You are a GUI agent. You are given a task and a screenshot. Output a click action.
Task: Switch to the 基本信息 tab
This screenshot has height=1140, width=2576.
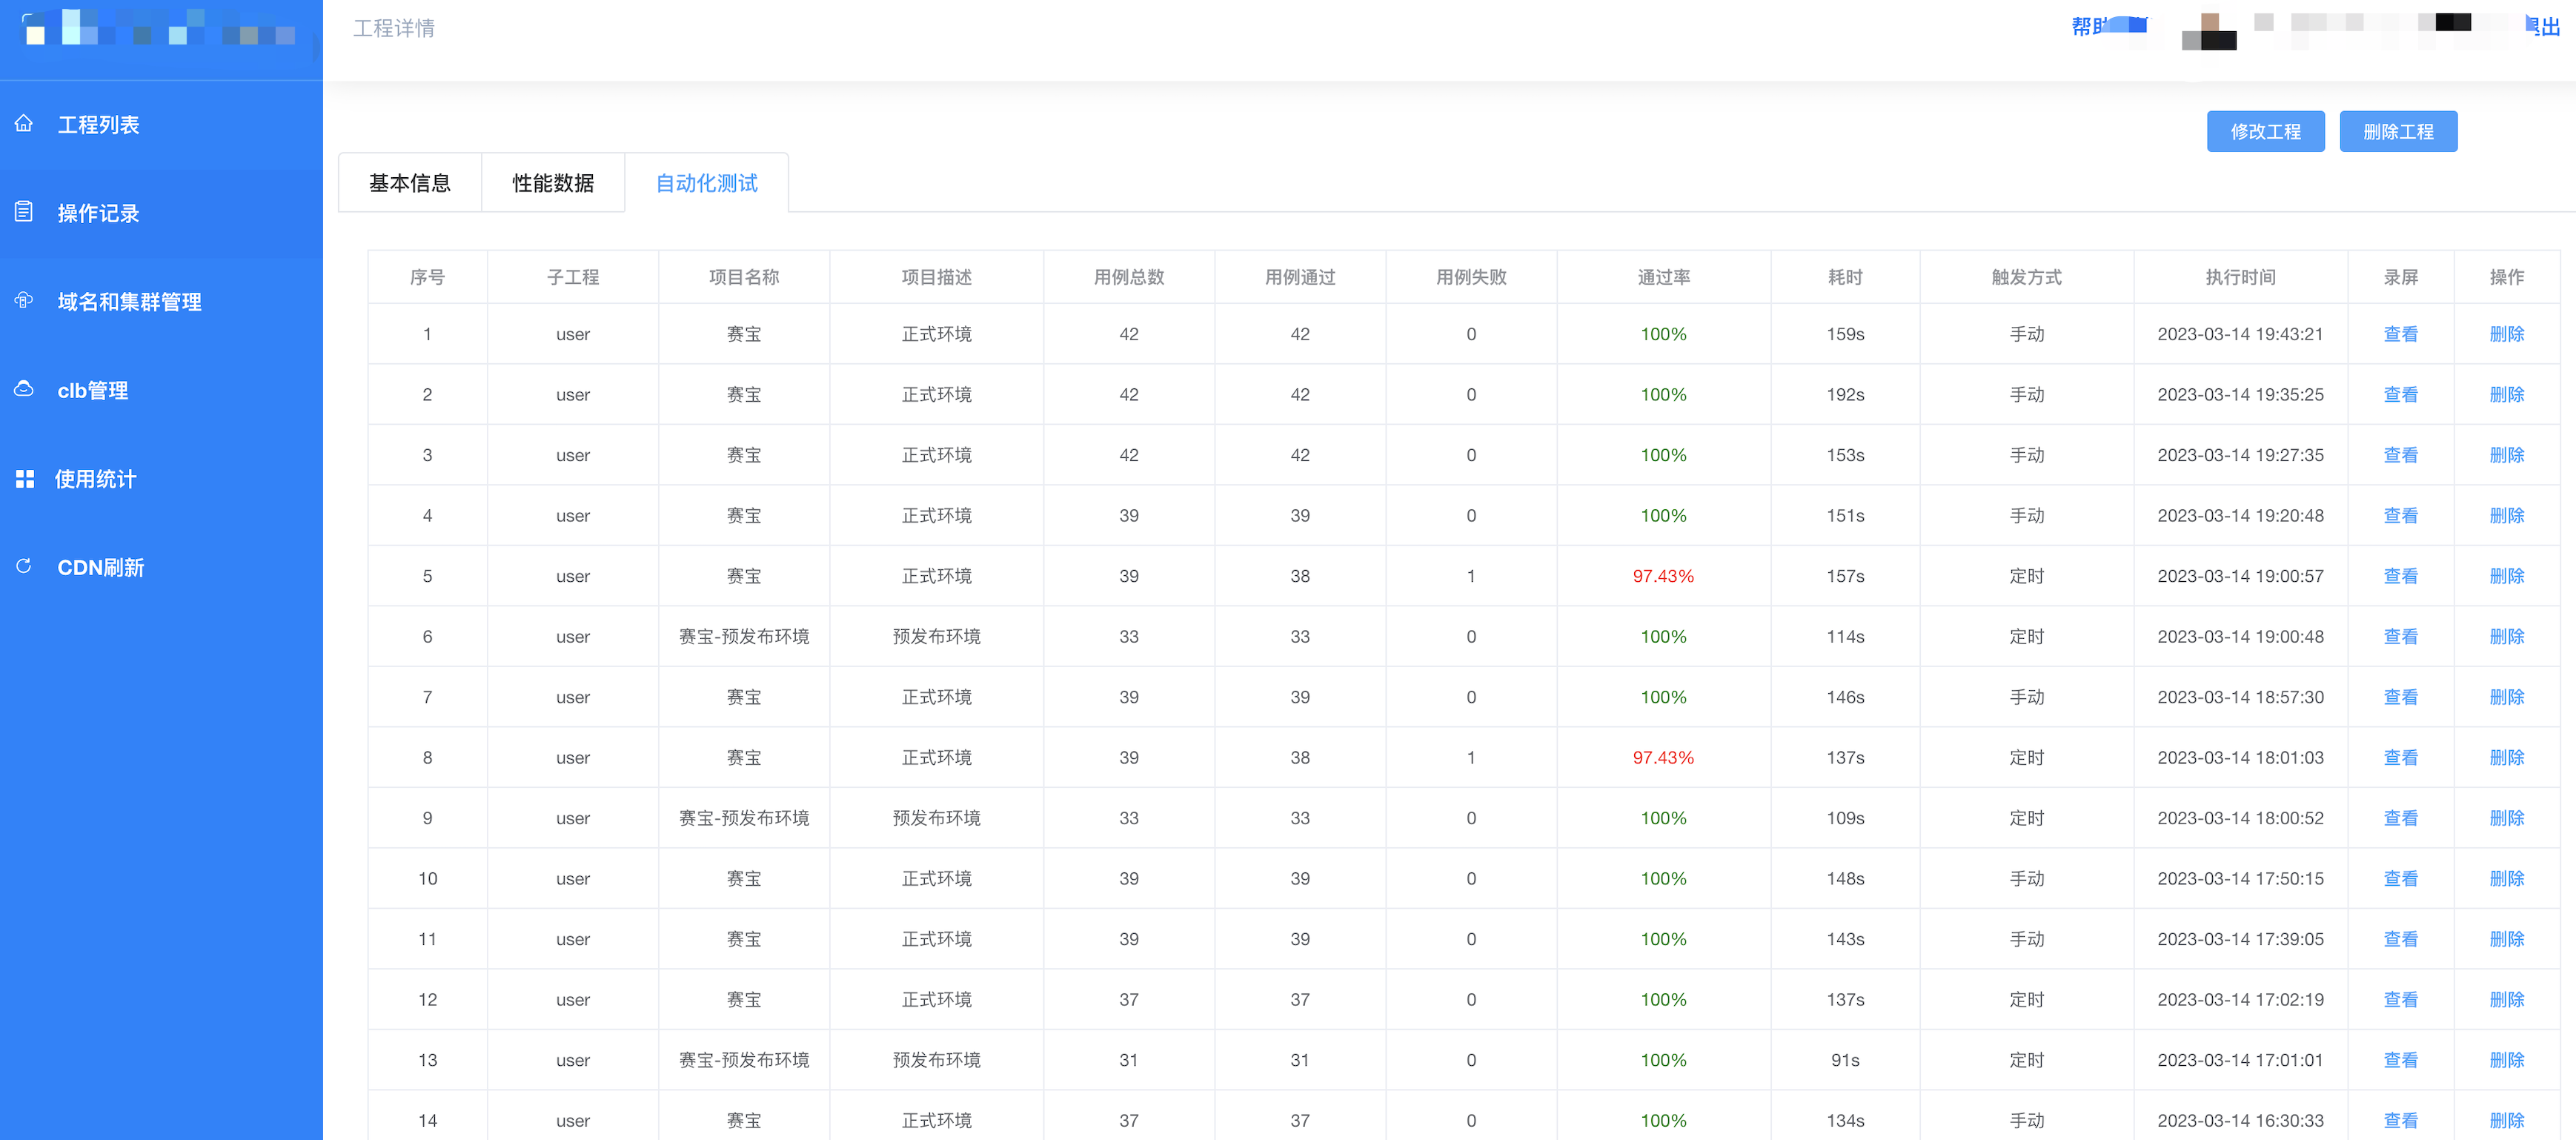(x=410, y=183)
